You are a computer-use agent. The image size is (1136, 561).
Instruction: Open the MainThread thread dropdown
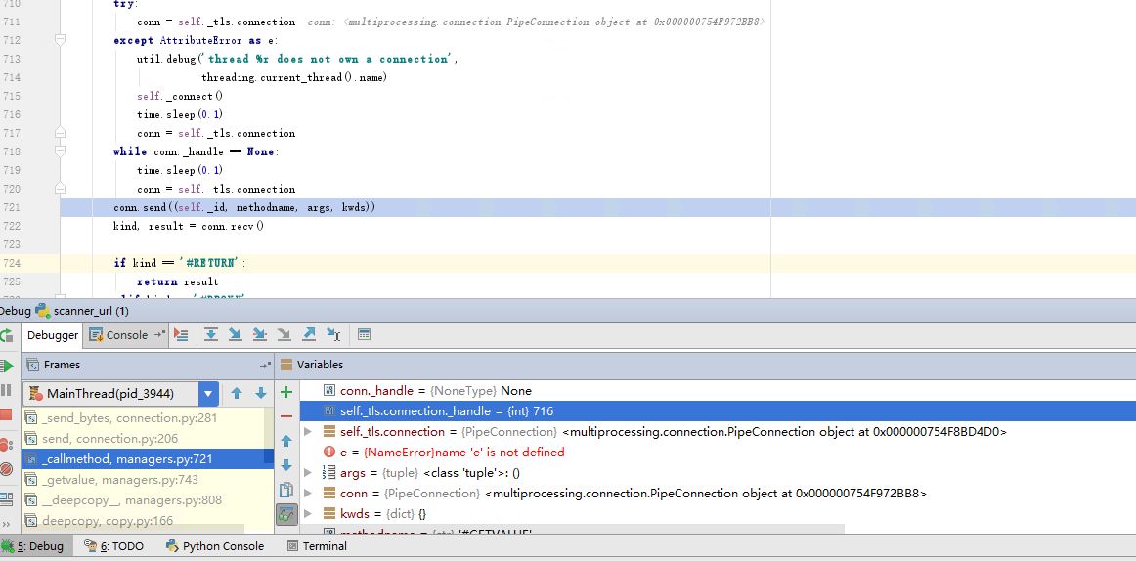[x=208, y=393]
